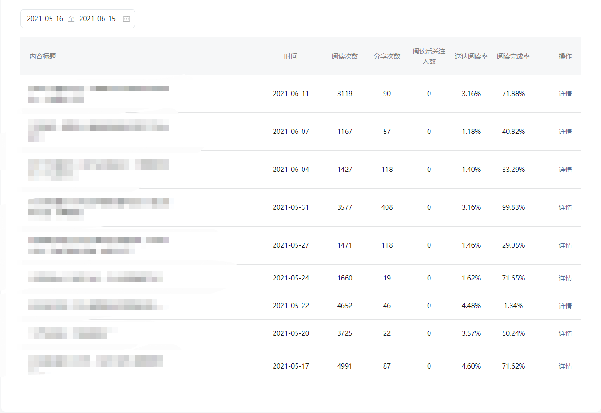Screen dimensions: 601x413
Task: Open 详情 for the 2021-05-20 article
Action: pyautogui.click(x=565, y=333)
